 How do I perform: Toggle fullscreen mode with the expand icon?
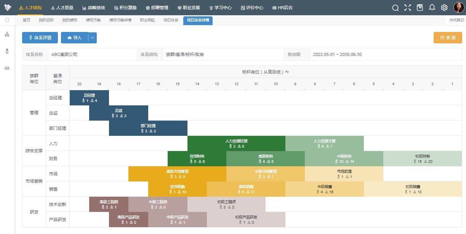tap(408, 8)
